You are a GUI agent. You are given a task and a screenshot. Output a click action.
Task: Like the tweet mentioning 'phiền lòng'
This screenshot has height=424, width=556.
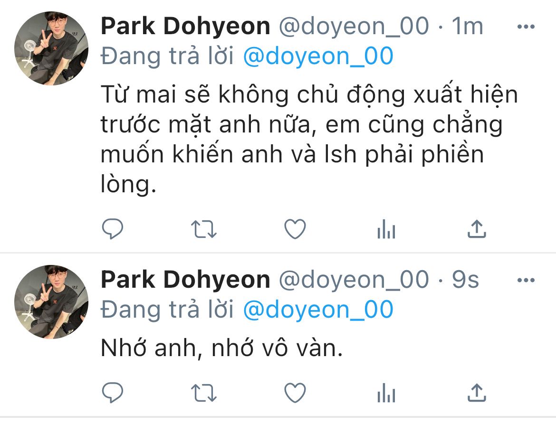click(295, 229)
